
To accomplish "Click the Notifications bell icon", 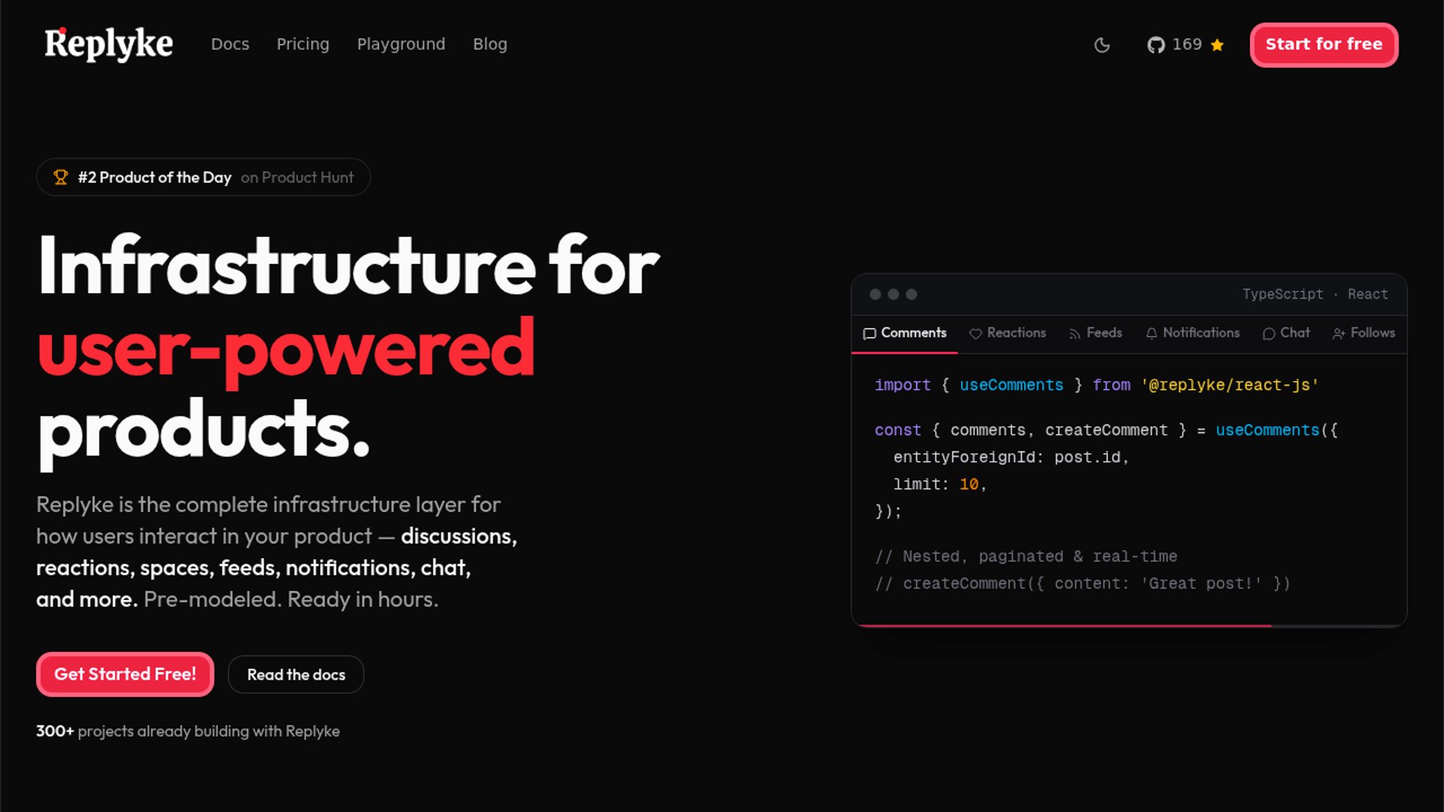I will point(1151,334).
